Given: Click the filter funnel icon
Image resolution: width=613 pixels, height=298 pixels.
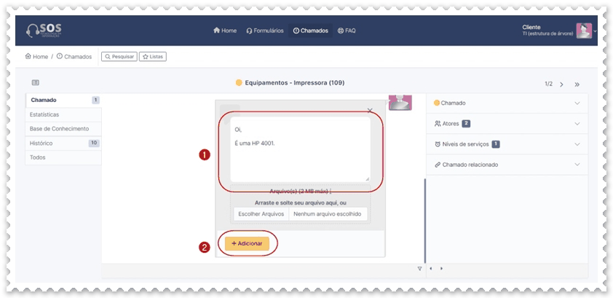Looking at the screenshot, I should click(419, 269).
